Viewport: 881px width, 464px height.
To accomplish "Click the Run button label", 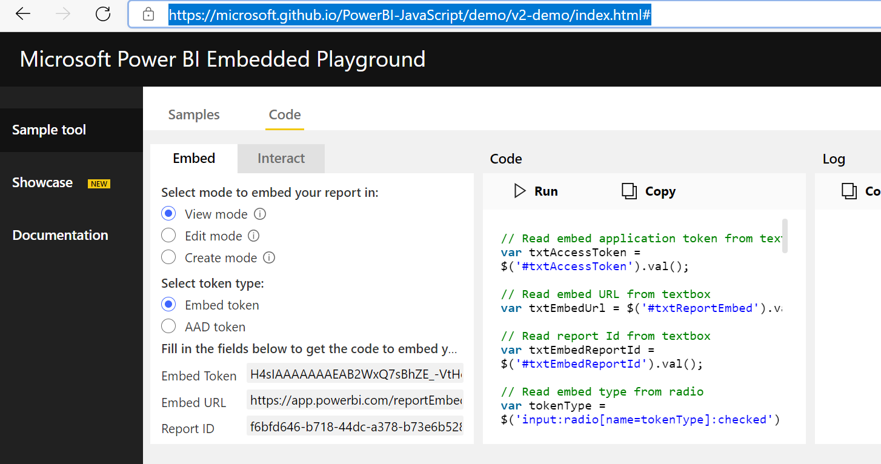I will [x=546, y=191].
